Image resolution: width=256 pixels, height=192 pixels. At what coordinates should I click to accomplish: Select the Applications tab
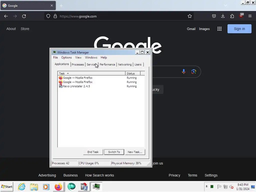point(62,64)
